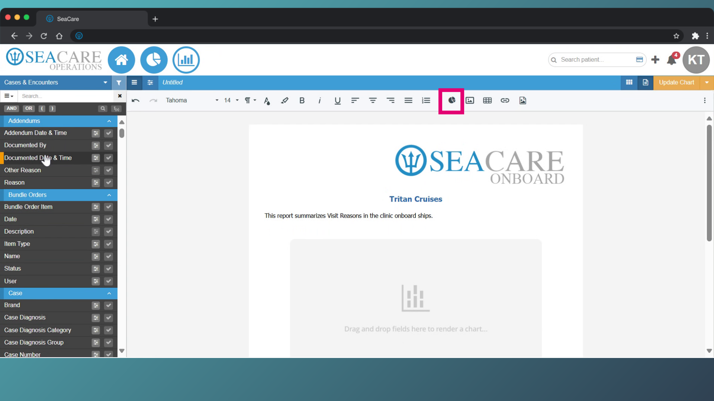714x401 pixels.
Task: Click the insert chart pie icon in editor toolbar
Action: tap(451, 100)
